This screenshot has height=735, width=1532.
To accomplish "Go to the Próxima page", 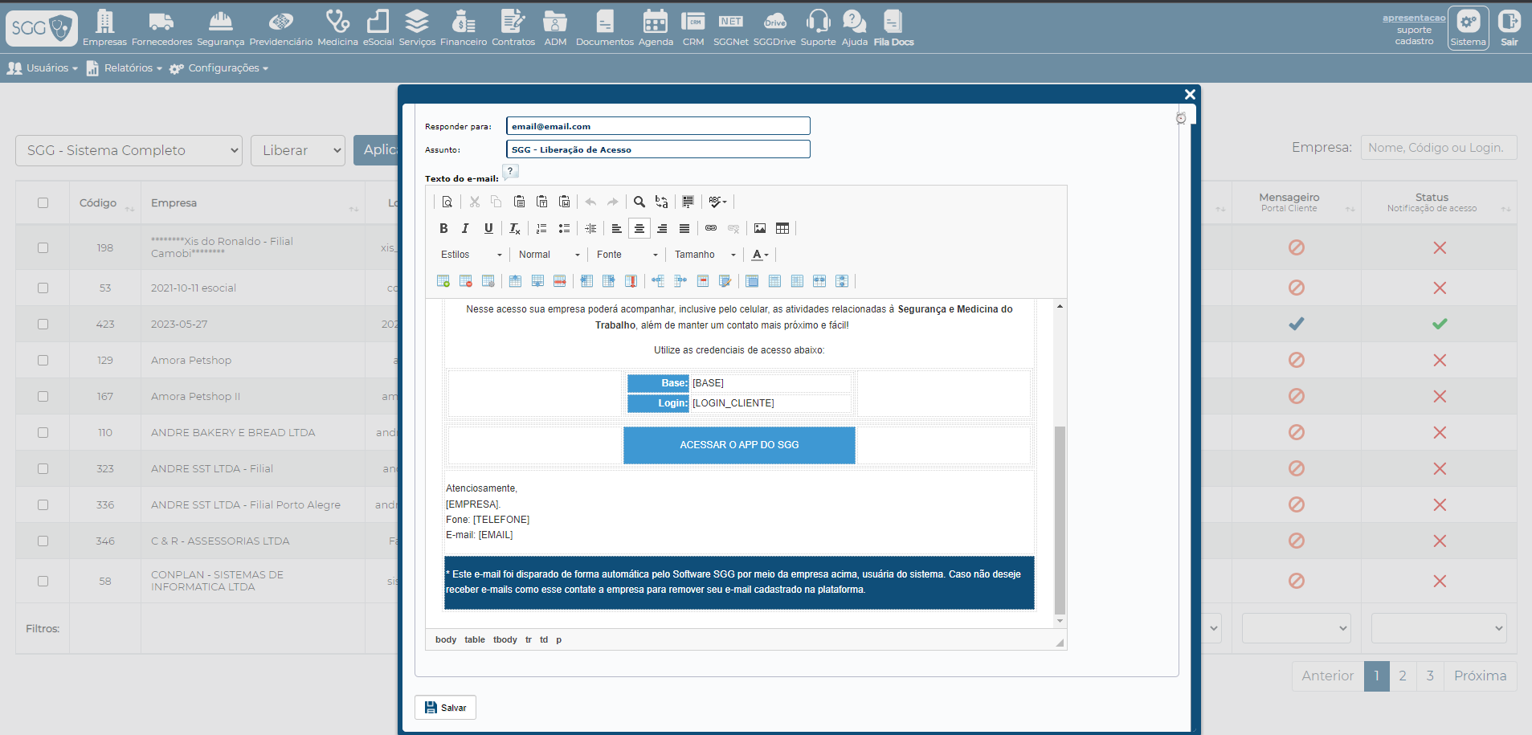I will (x=1480, y=676).
